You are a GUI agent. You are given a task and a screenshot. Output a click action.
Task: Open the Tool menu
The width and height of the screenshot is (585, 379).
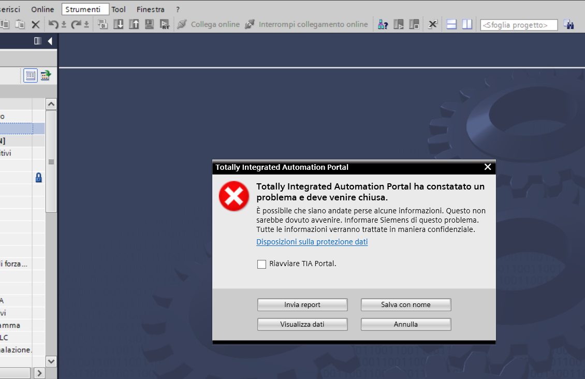coord(118,9)
